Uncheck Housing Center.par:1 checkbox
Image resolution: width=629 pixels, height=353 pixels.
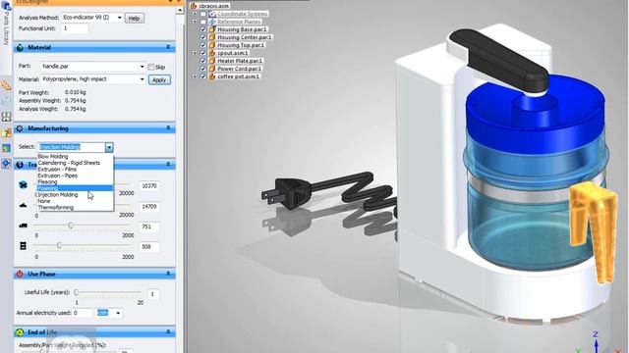[x=203, y=37]
